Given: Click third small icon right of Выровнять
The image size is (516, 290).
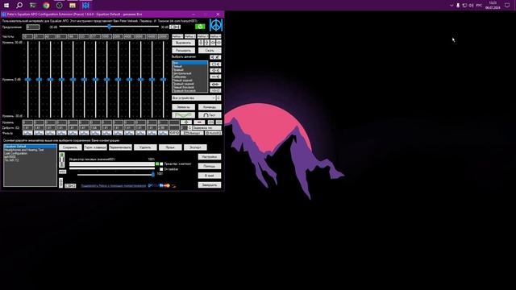Looking at the screenshot, I should tap(213, 43).
